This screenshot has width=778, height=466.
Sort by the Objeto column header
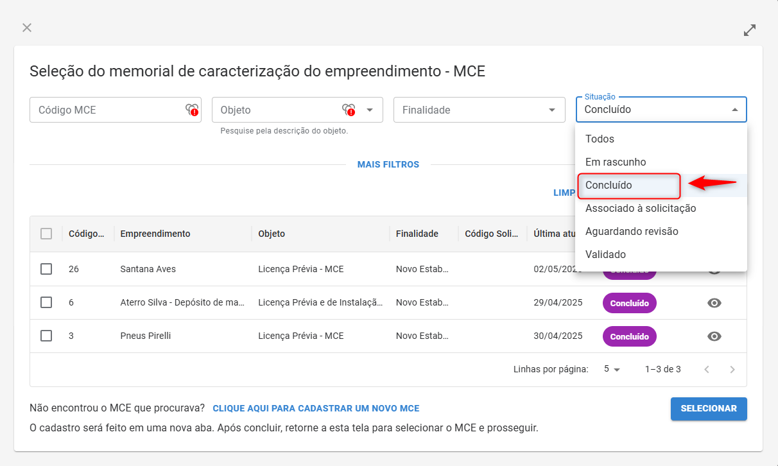click(272, 234)
